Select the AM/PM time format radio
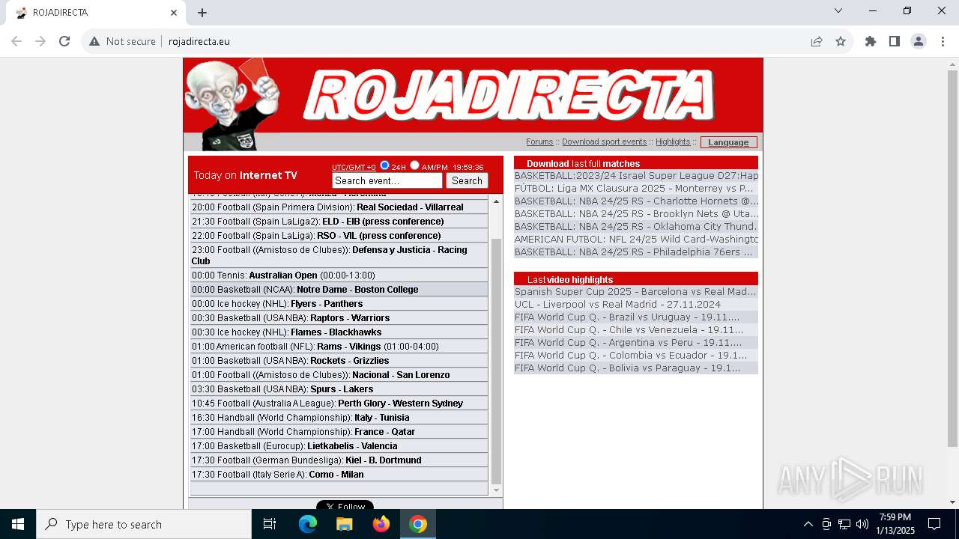959x539 pixels. pos(414,165)
